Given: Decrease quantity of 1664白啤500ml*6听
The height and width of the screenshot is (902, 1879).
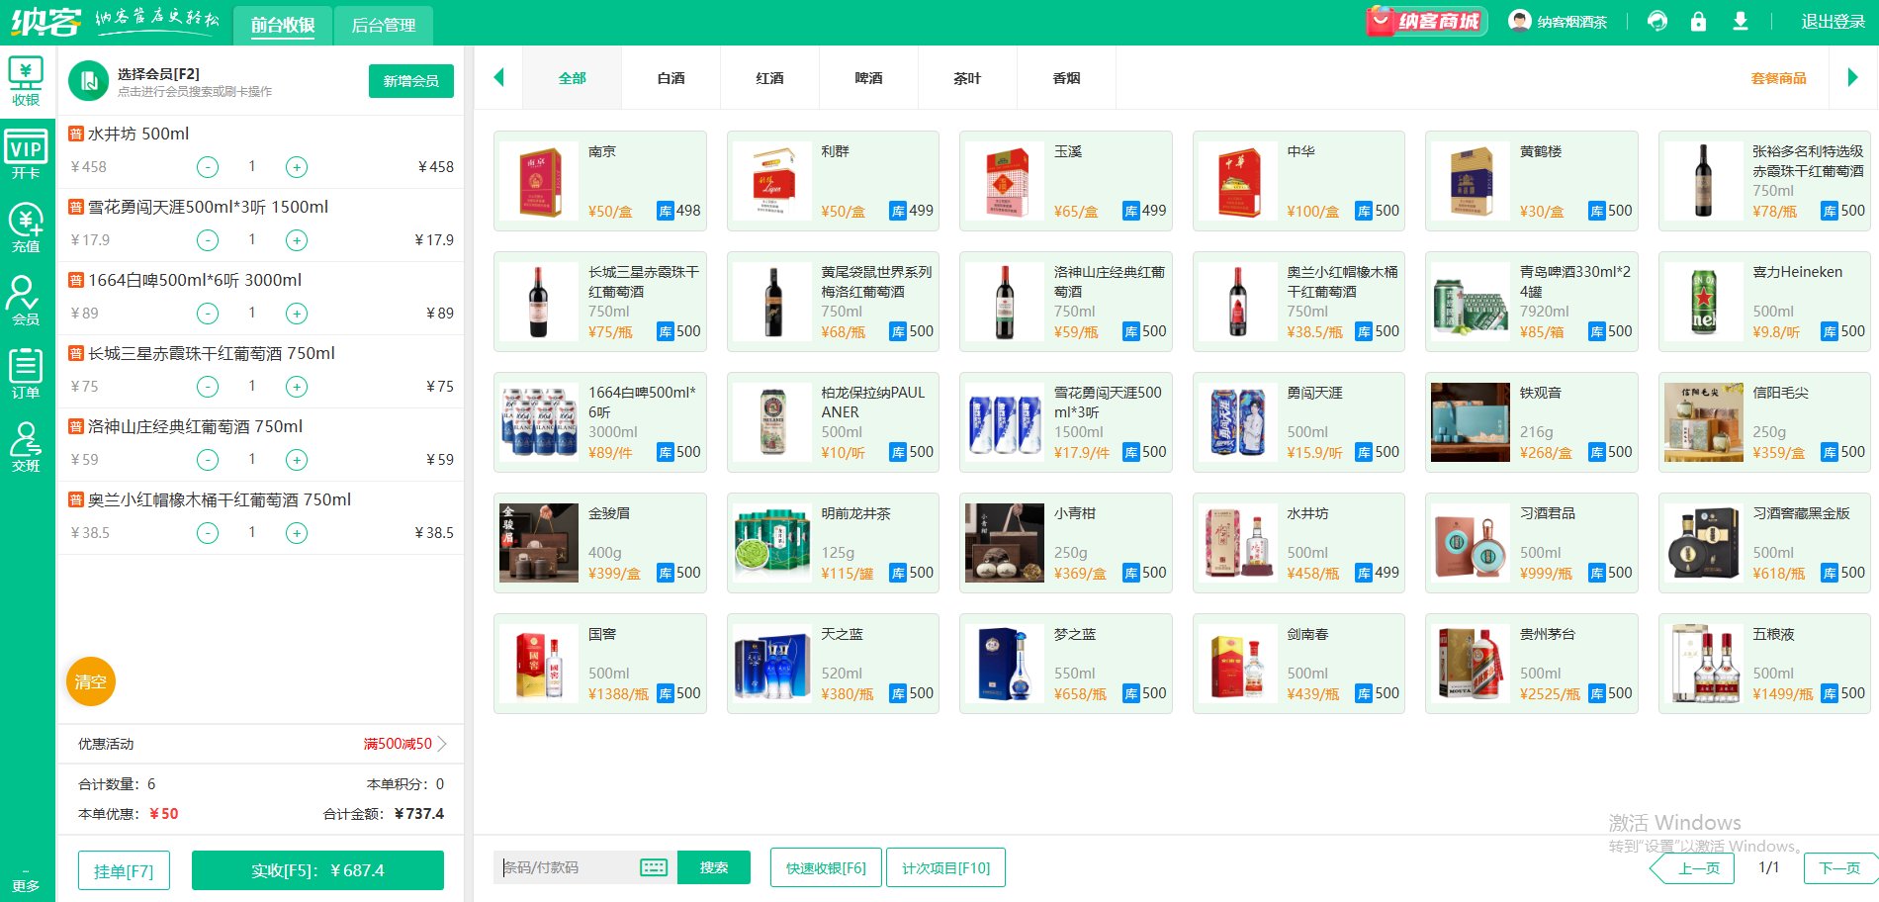Looking at the screenshot, I should click(208, 314).
